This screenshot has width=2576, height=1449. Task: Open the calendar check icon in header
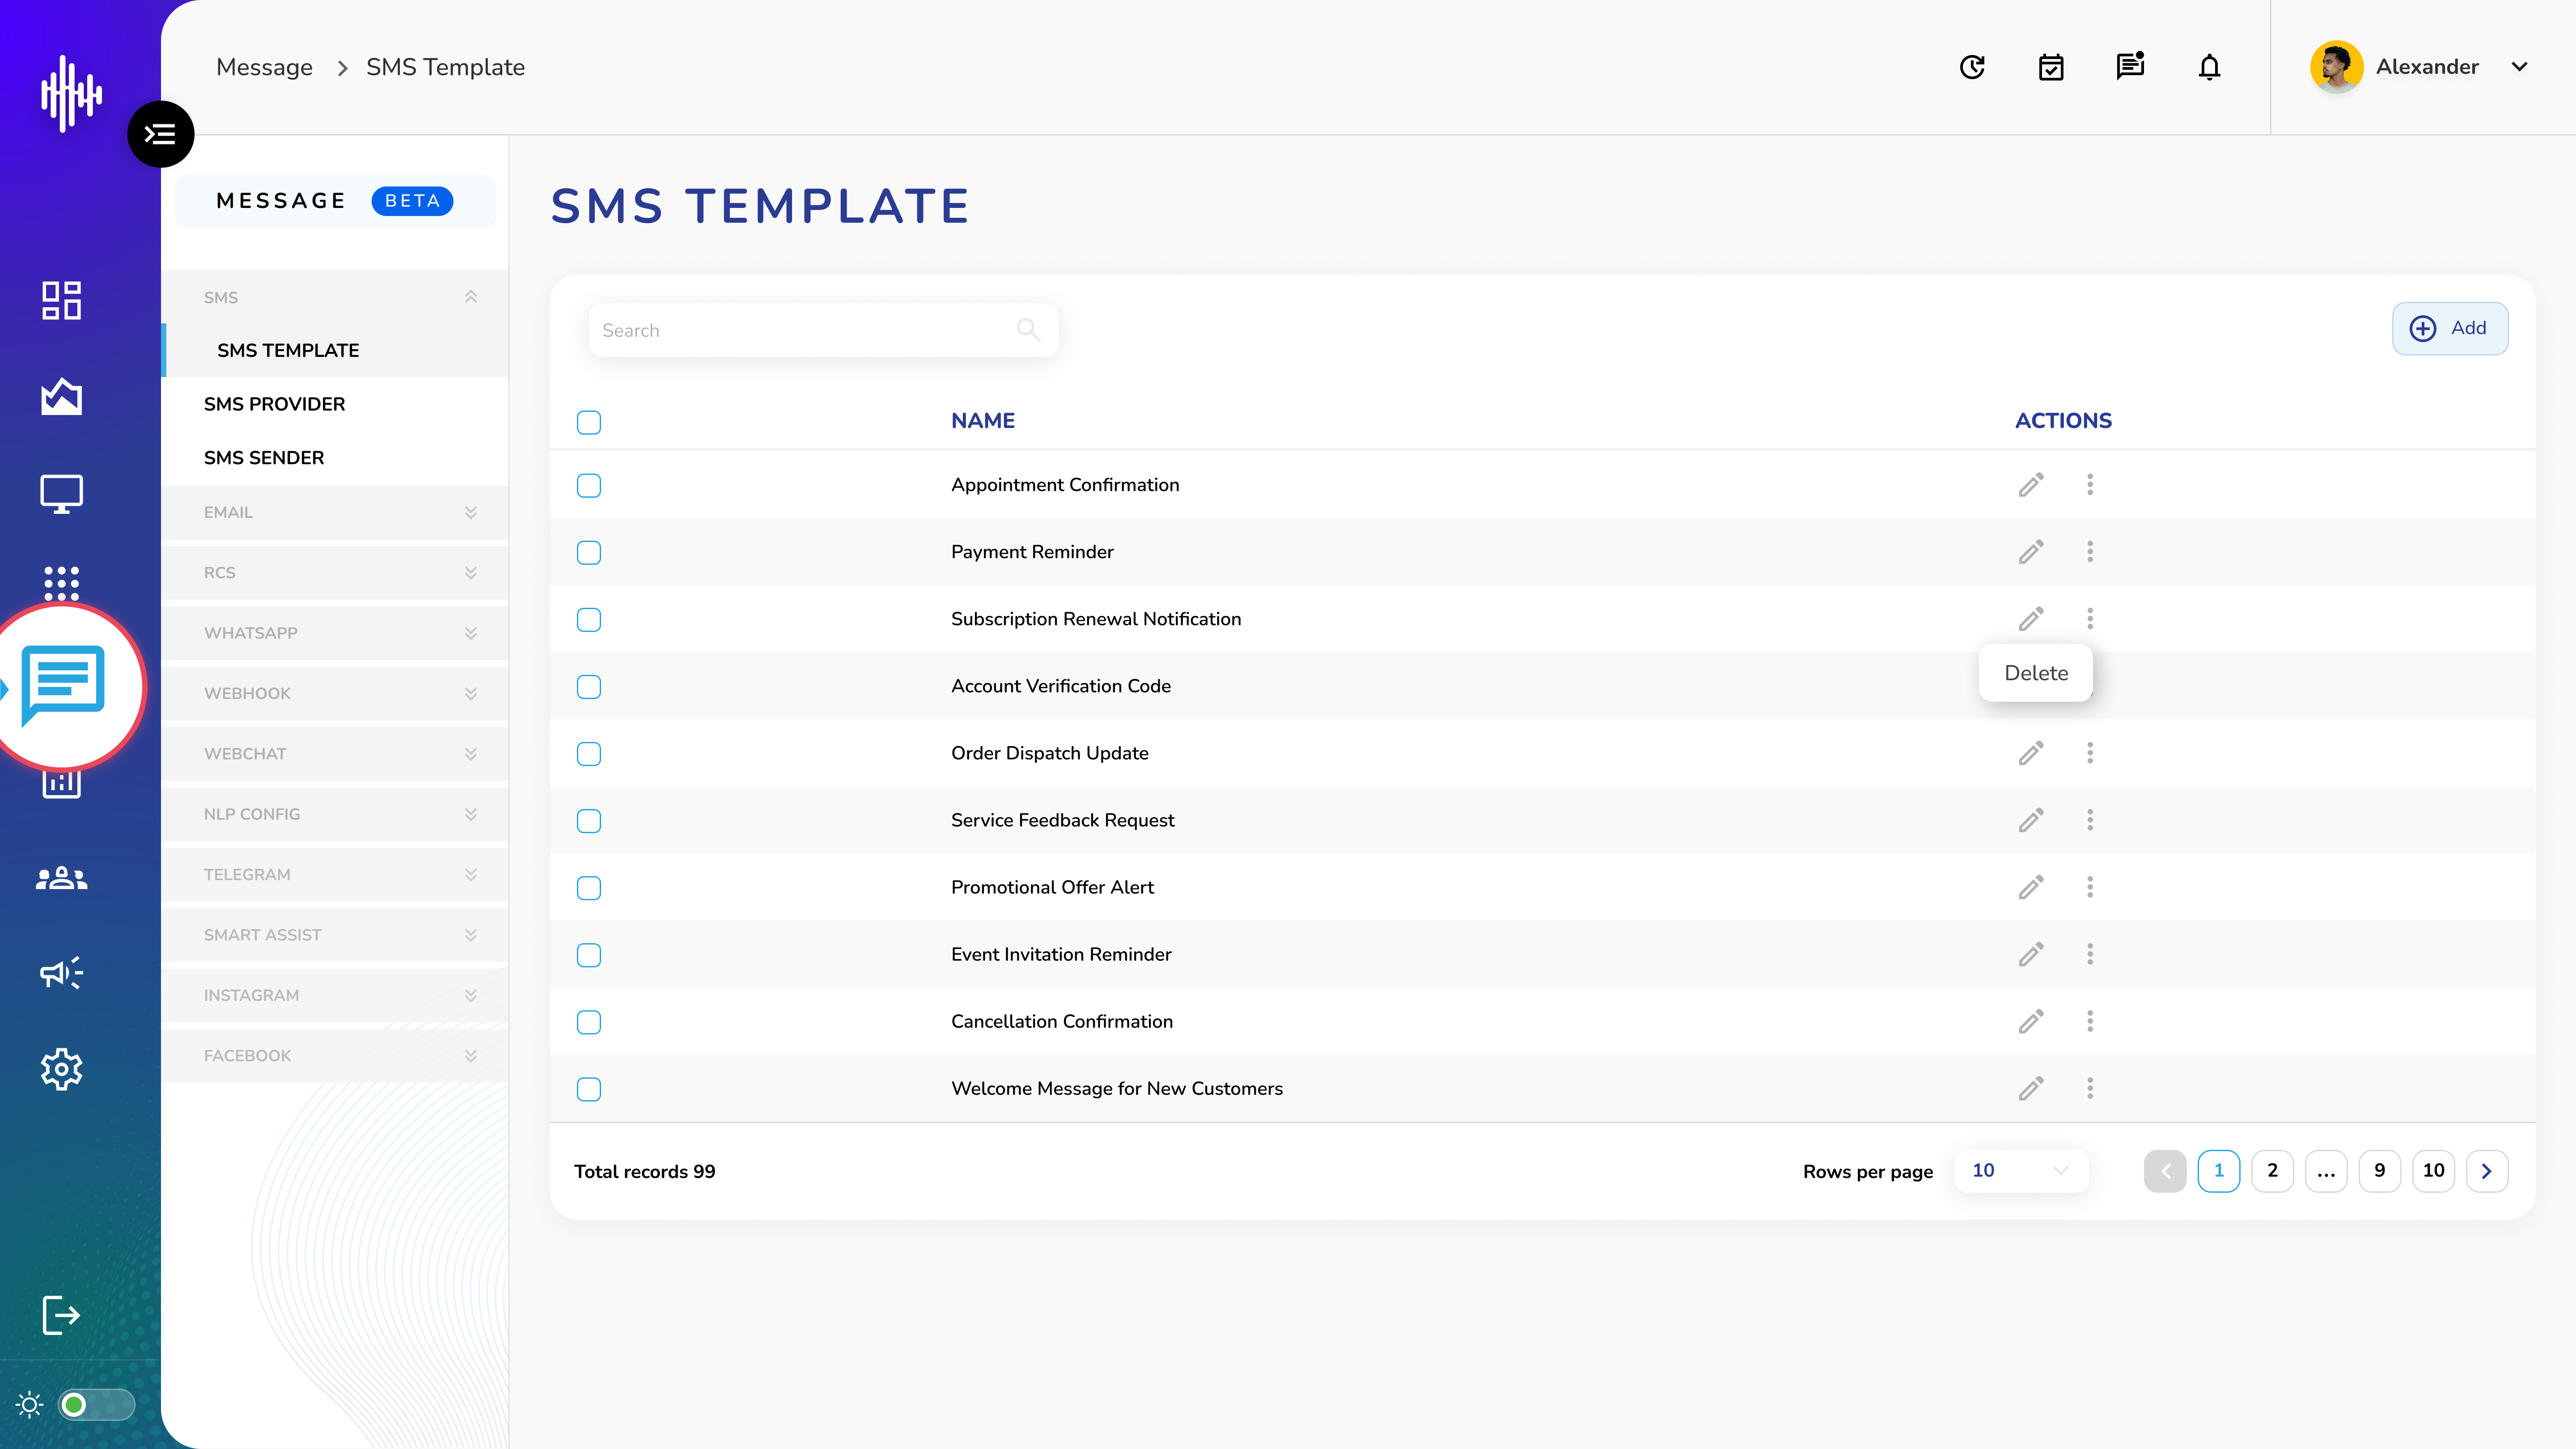point(2051,67)
